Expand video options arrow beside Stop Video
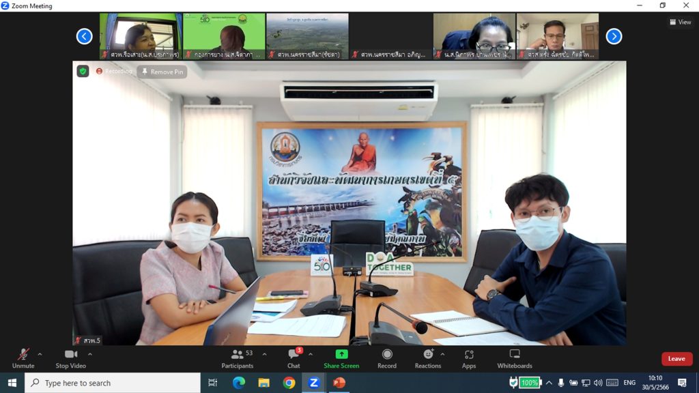Screen dimensions: 699x393 90,354
